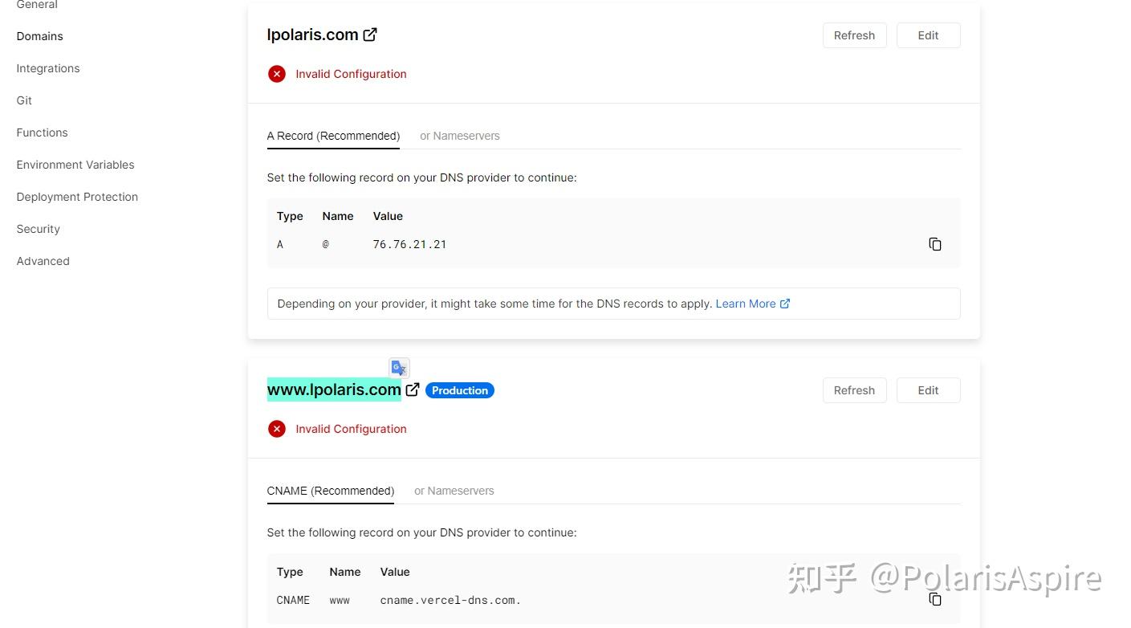This screenshot has width=1131, height=628.
Task: Click the 'Value' header in the CNAME record table
Action: (x=395, y=572)
